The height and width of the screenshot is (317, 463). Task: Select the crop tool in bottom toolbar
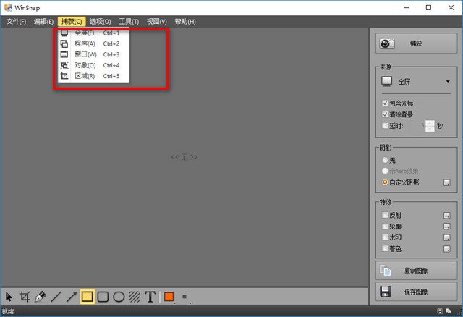click(25, 297)
